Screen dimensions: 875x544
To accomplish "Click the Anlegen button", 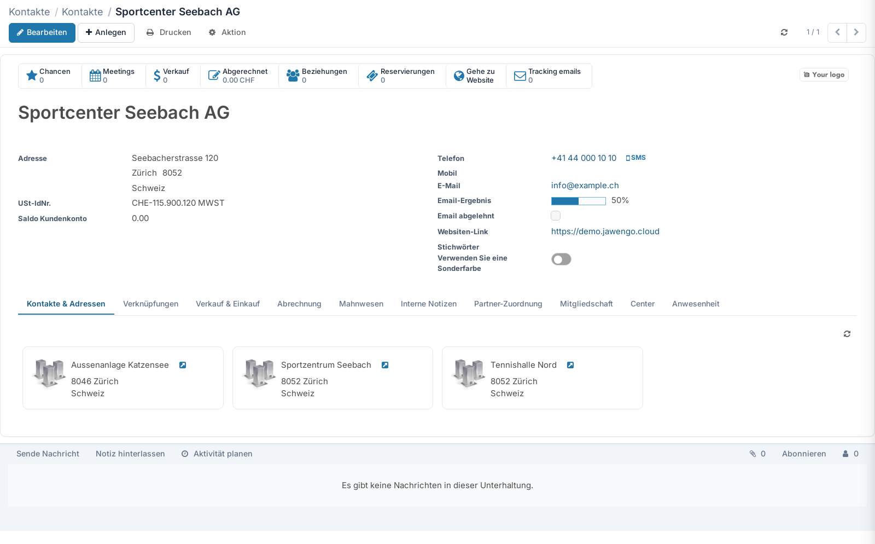I will coord(106,32).
